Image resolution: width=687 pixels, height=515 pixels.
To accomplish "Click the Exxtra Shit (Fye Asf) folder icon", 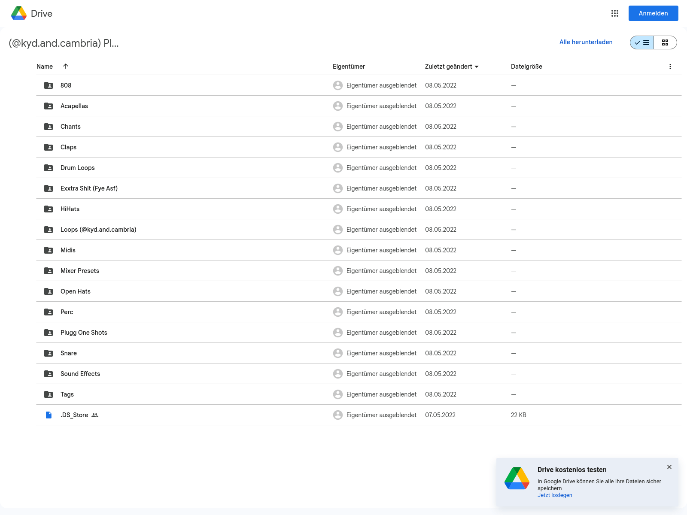I will (49, 188).
